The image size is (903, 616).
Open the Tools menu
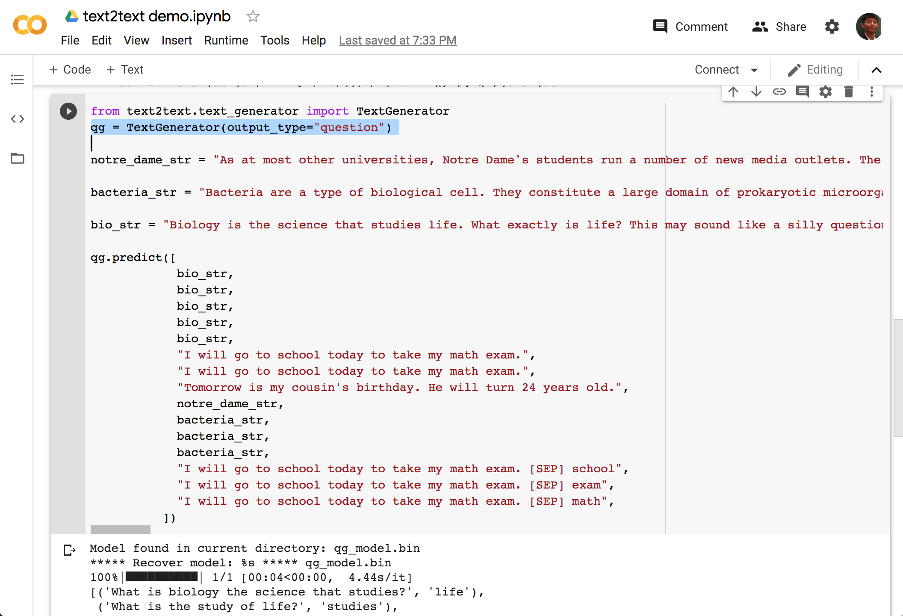pyautogui.click(x=274, y=40)
